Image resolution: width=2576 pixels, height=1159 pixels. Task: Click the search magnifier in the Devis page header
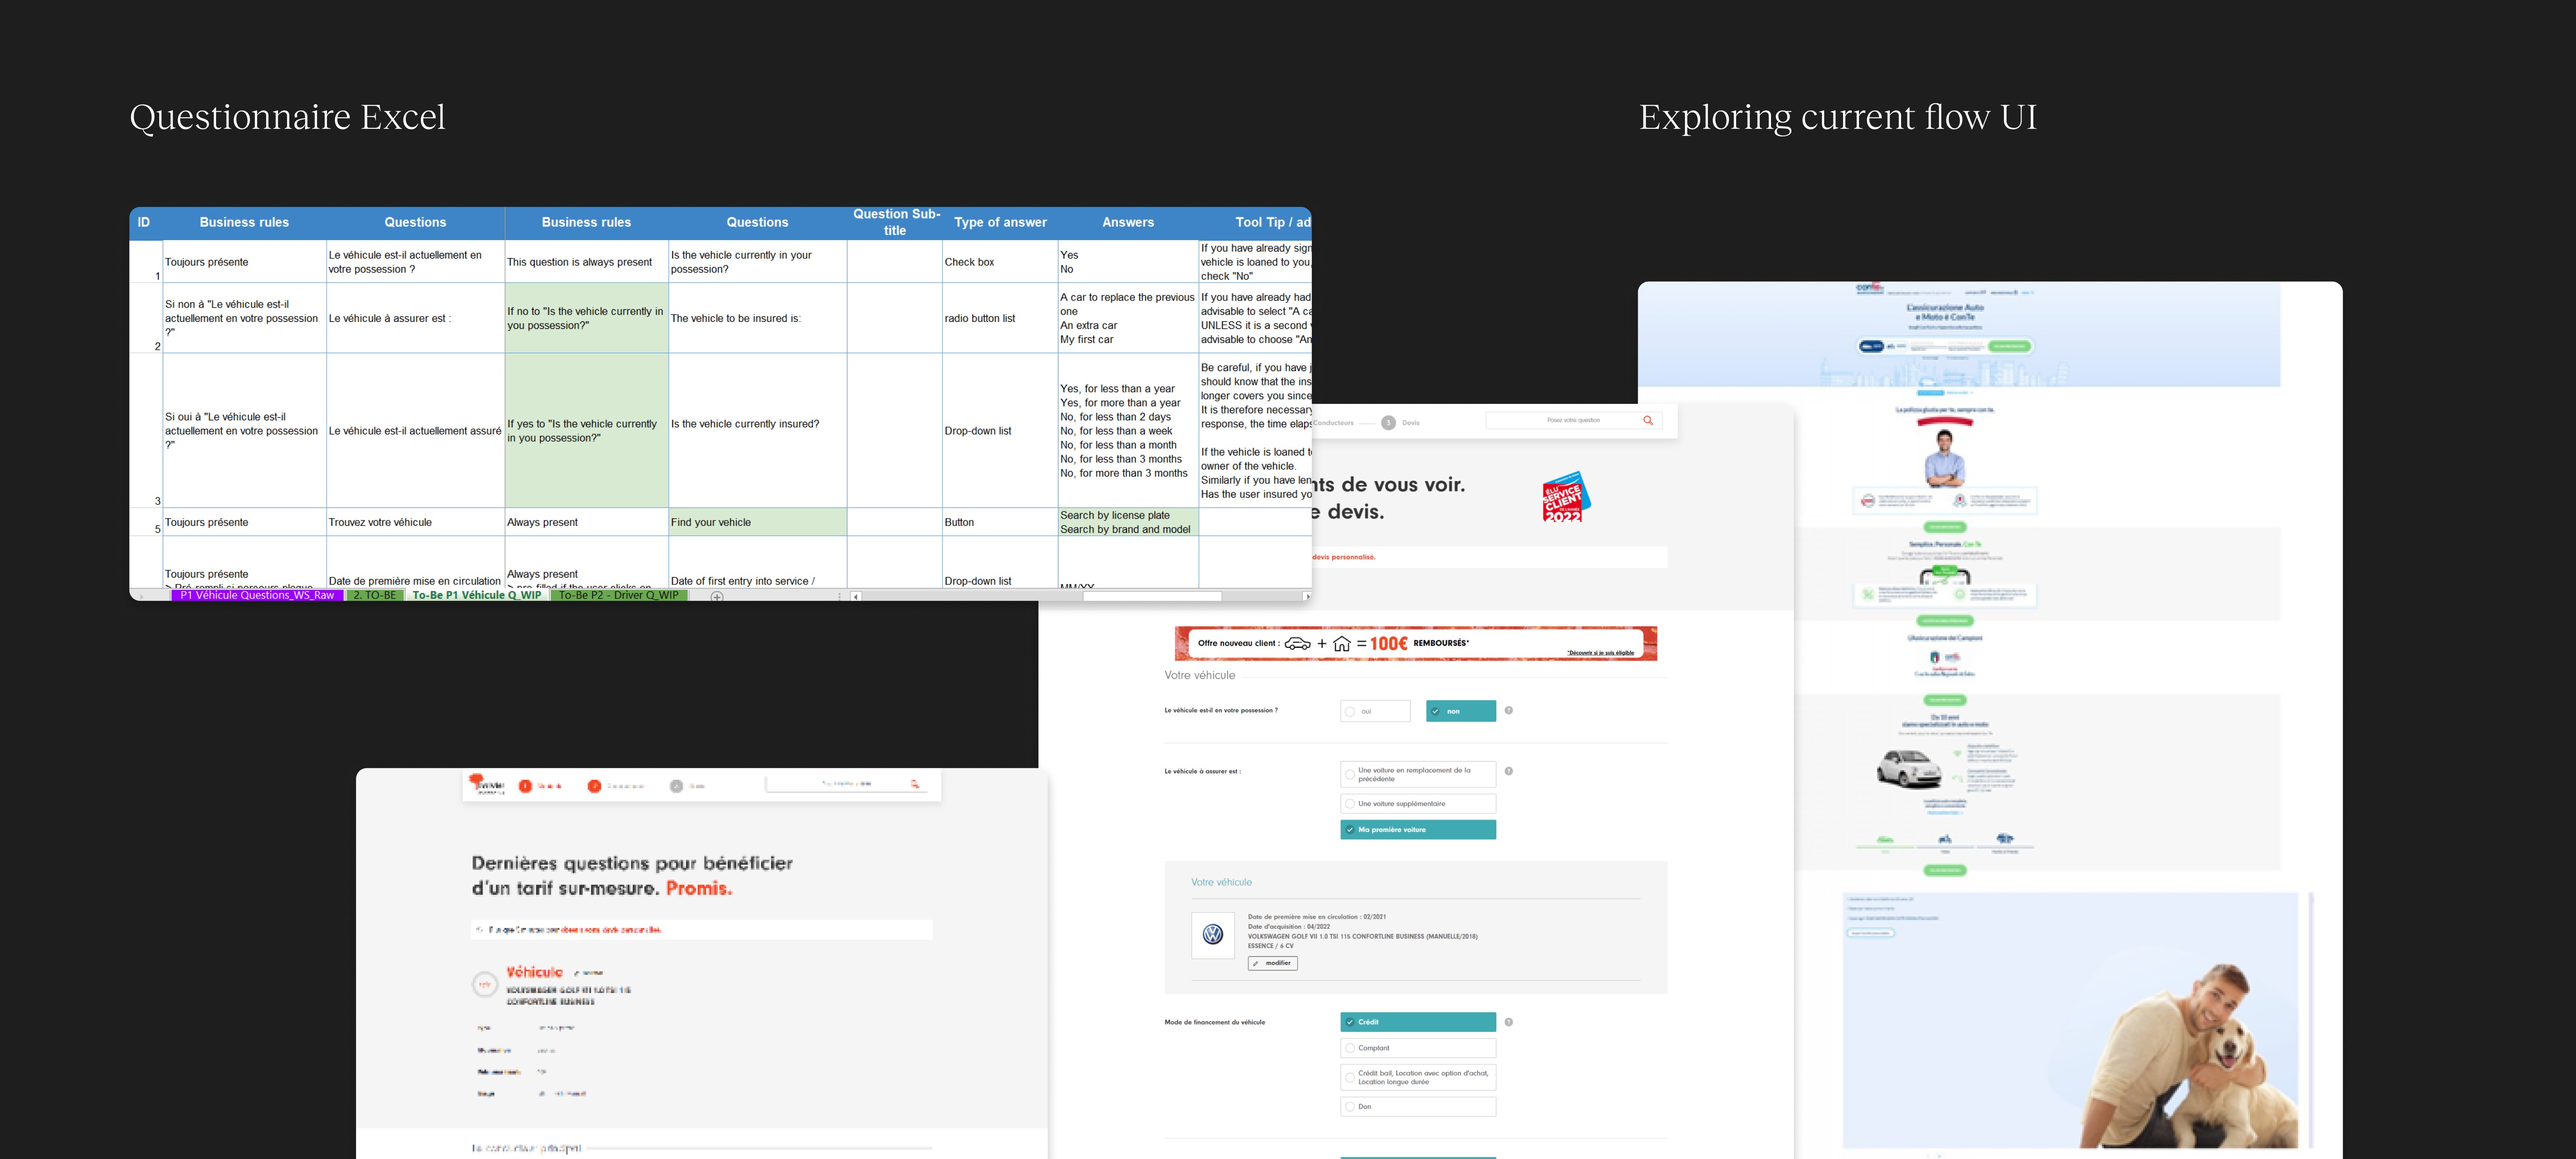pos(1648,420)
